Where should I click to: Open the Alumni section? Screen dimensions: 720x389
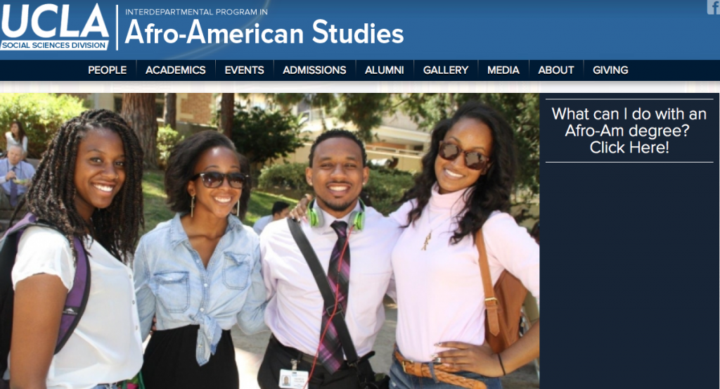tap(385, 70)
